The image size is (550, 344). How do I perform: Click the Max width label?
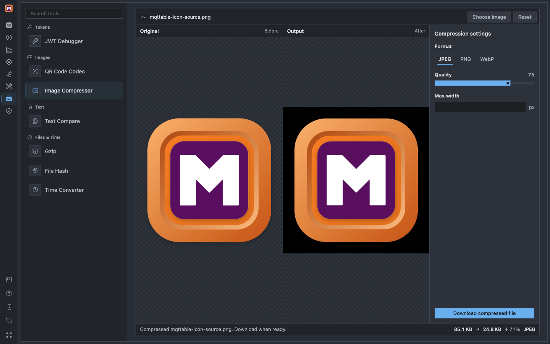447,96
